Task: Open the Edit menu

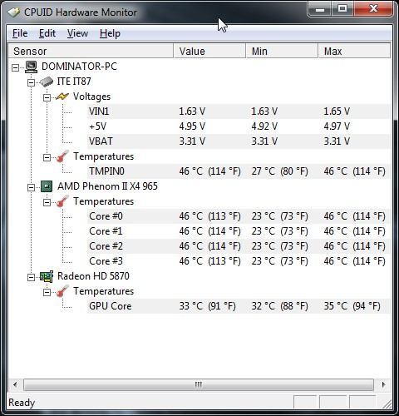Action: pyautogui.click(x=47, y=33)
